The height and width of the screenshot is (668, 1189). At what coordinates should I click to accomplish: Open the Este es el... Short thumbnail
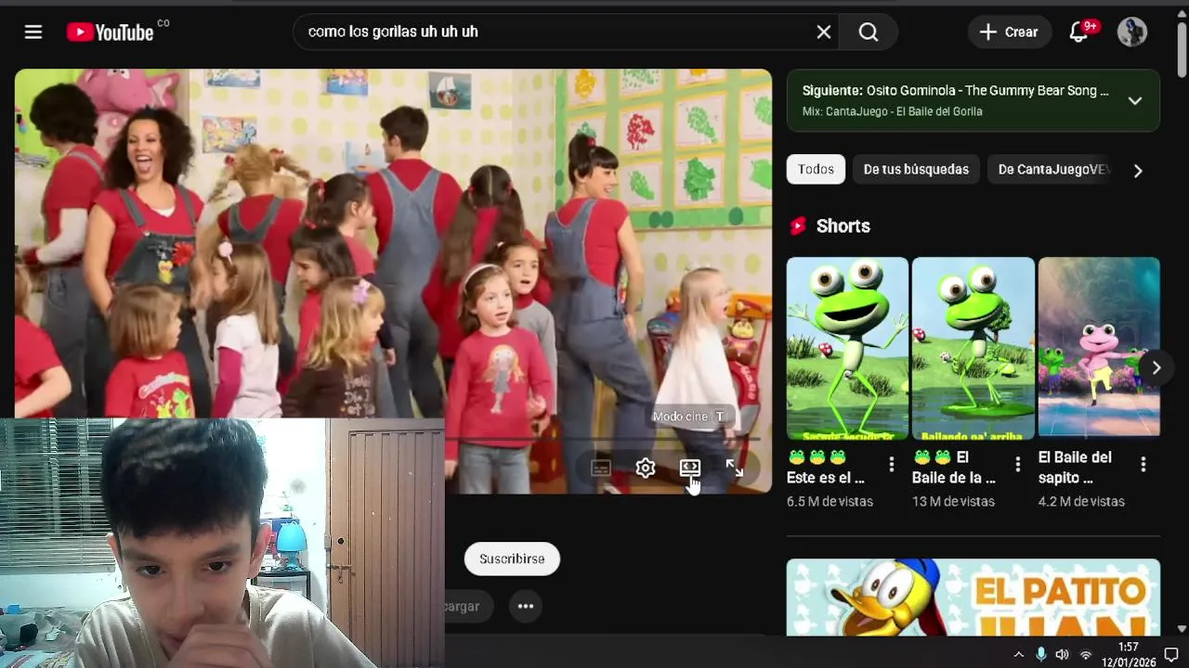847,348
